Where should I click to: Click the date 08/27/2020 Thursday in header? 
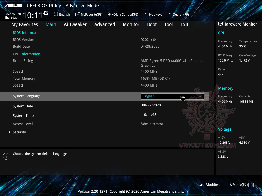(x=13, y=16)
